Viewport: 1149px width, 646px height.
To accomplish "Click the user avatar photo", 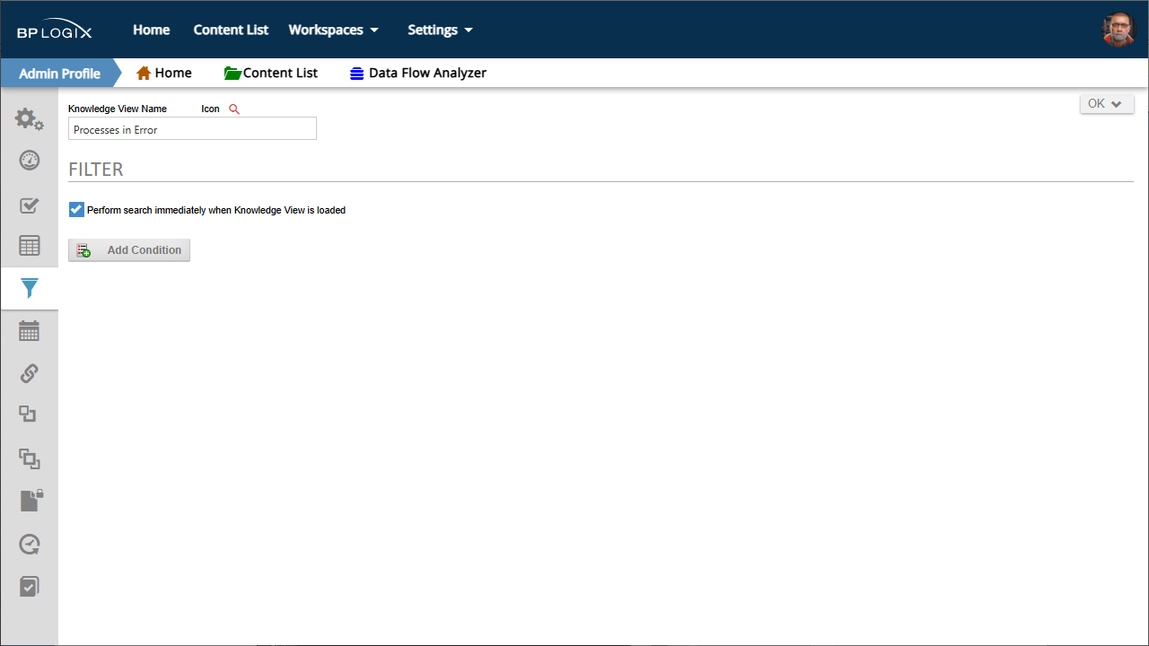I will [x=1118, y=30].
